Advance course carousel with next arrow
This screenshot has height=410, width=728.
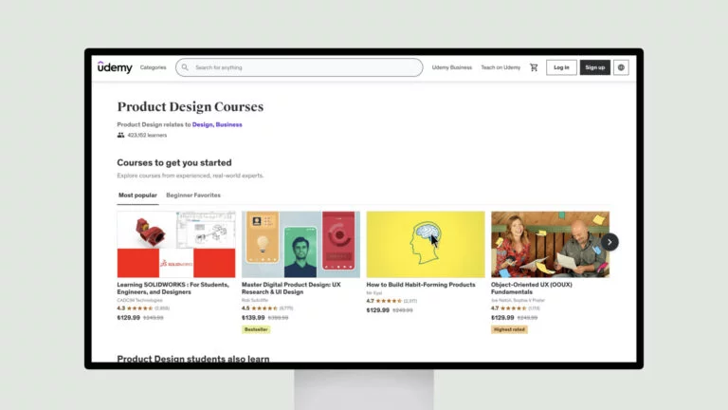610,242
